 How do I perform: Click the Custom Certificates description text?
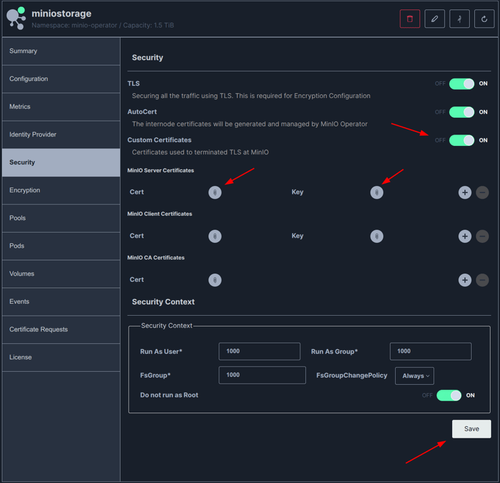click(x=200, y=152)
